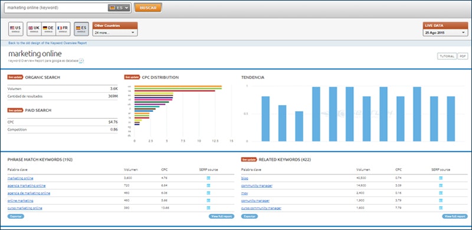Switch to the UK Google database
The image size is (472, 230).
point(34,29)
